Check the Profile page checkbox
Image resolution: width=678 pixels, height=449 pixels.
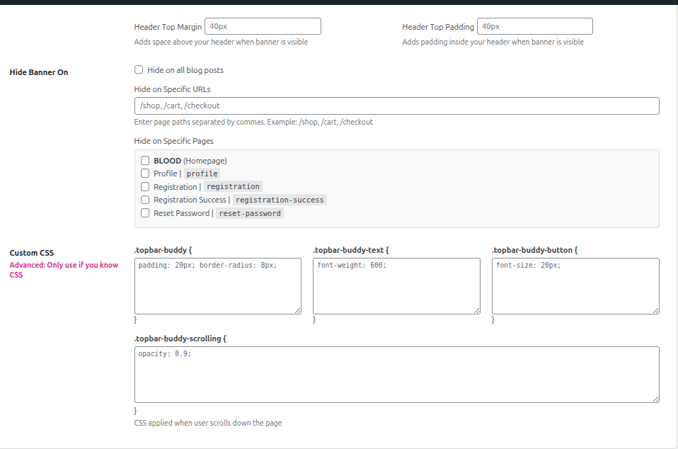pos(145,174)
